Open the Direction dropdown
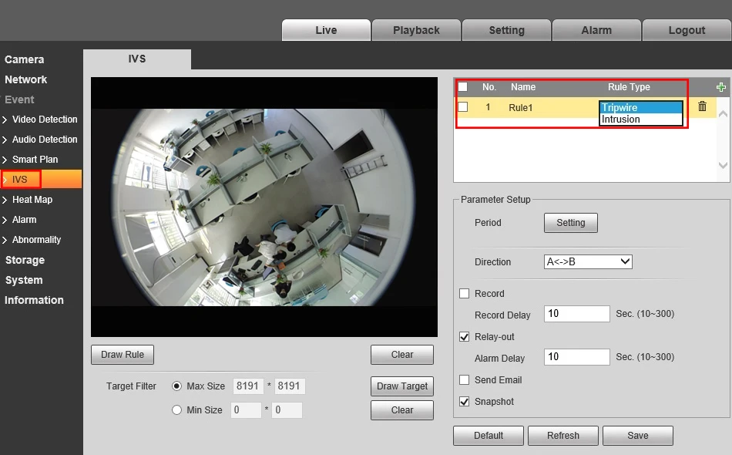This screenshot has width=732, height=455. click(588, 262)
